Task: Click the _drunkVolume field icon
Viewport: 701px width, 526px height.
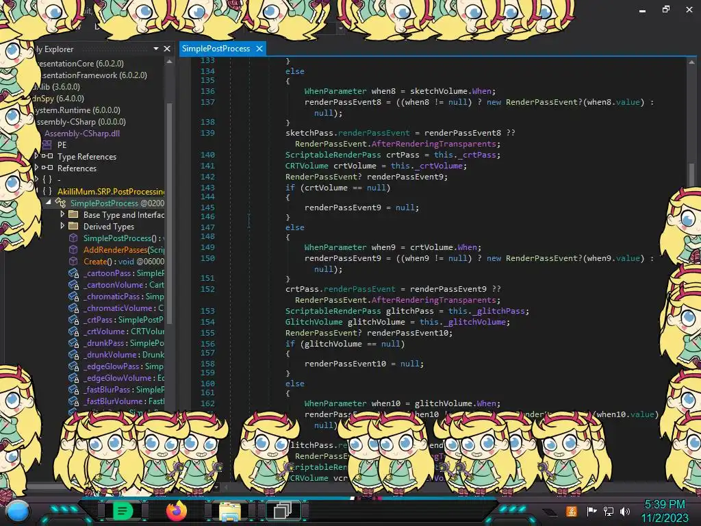Action: pos(73,354)
